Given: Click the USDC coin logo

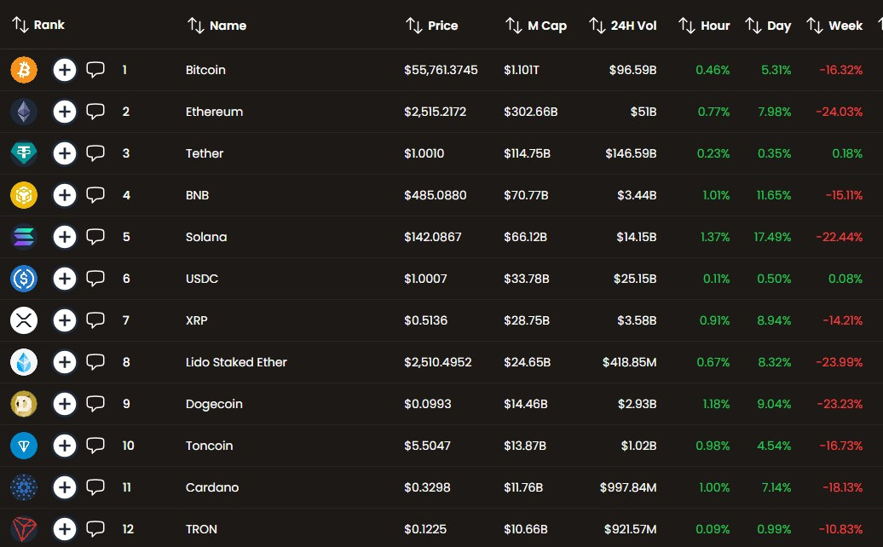Looking at the screenshot, I should pos(24,279).
